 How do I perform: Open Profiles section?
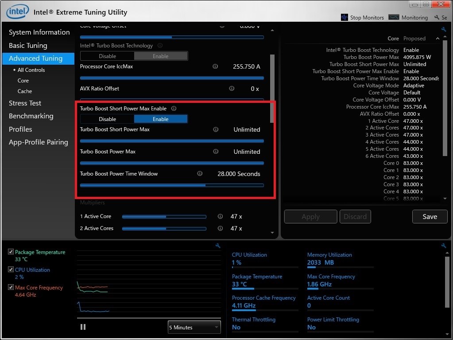point(20,129)
